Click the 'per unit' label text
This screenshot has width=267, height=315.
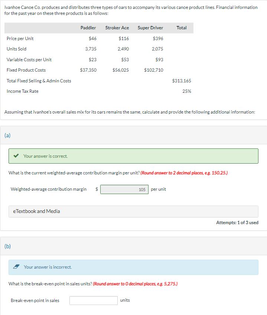tap(159, 189)
